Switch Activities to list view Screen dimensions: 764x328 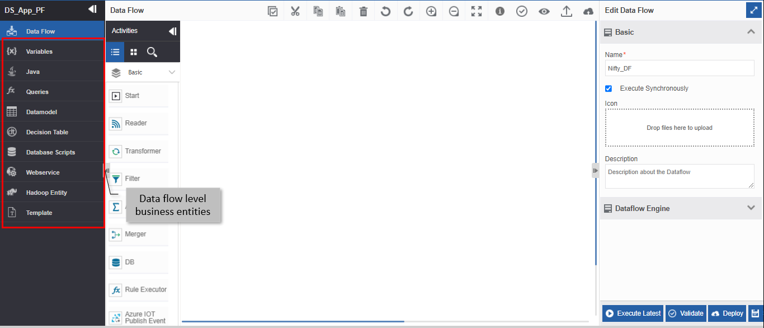point(115,52)
